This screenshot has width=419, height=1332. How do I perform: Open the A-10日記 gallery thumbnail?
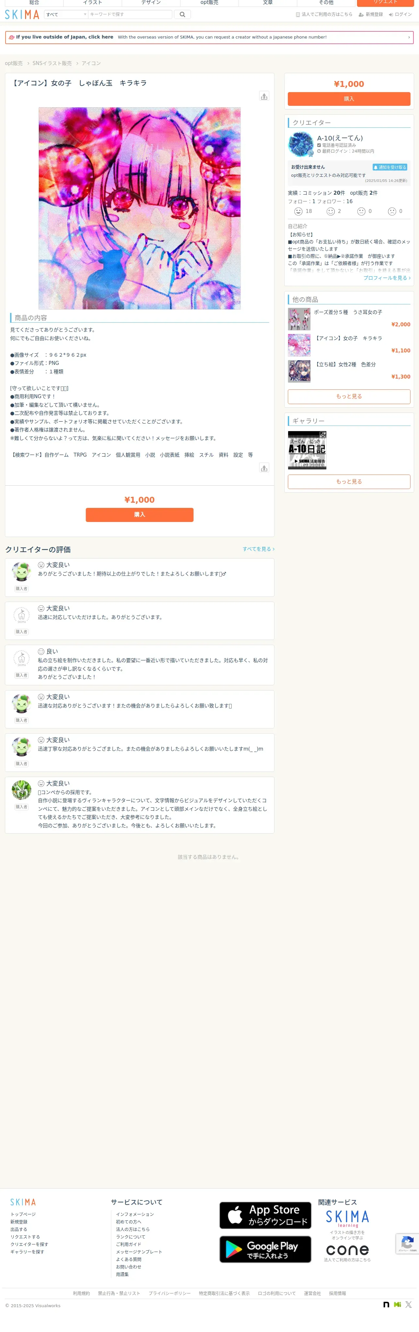(307, 450)
